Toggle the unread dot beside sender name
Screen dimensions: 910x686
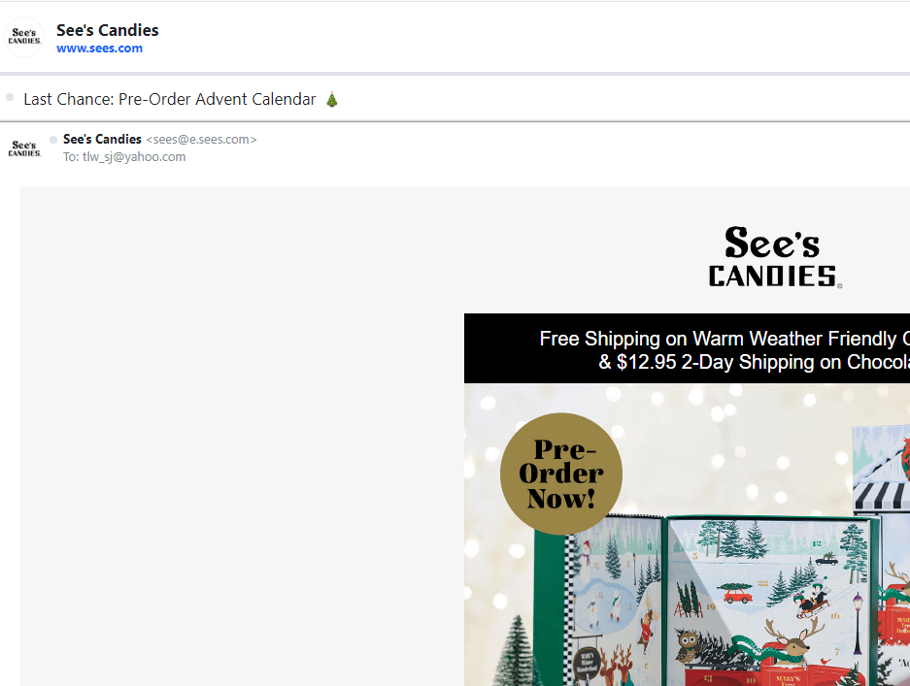tap(53, 140)
